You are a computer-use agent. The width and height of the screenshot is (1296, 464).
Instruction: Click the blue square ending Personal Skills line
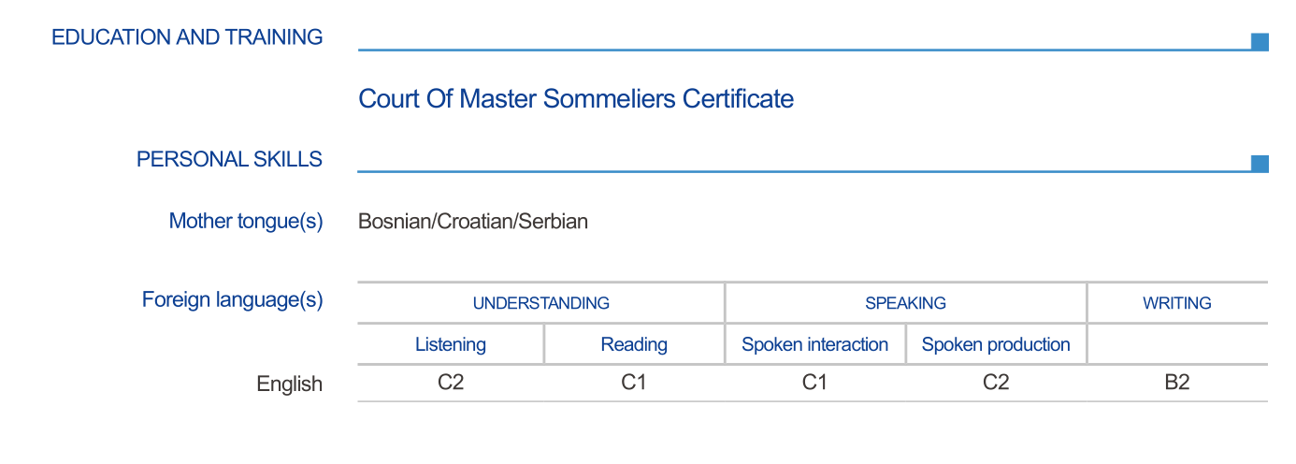pos(1260,164)
